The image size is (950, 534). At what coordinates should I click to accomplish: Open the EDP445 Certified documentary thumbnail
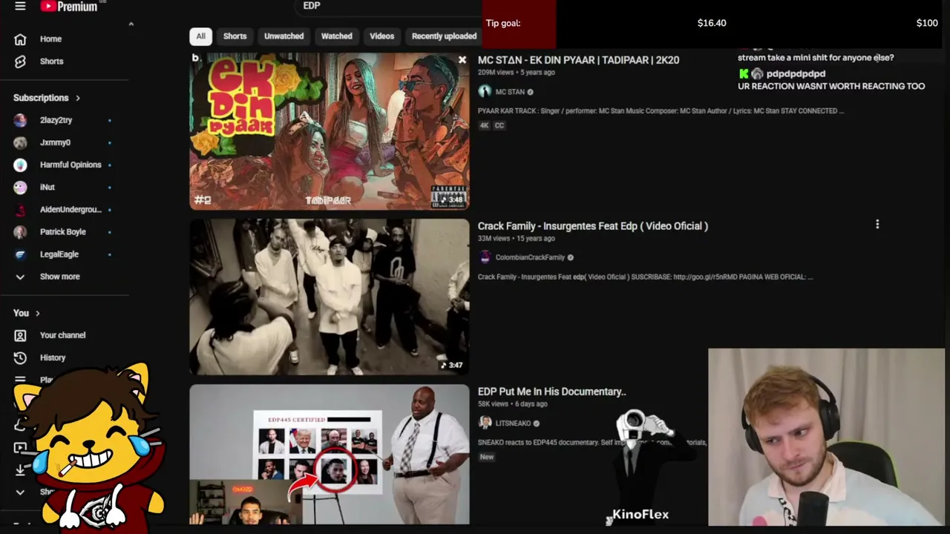[x=330, y=455]
